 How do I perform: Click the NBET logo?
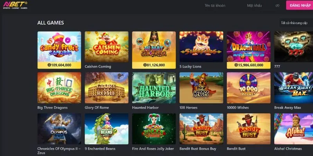point(15,5)
